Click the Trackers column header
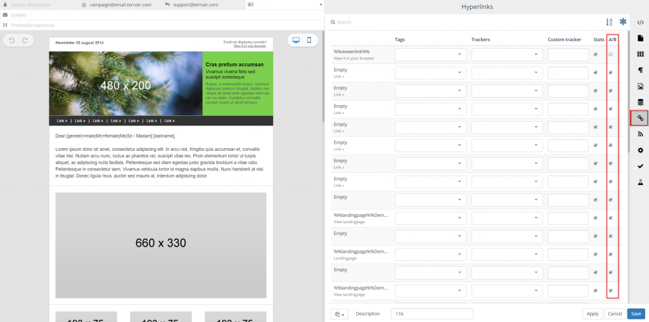The height and width of the screenshot is (322, 649). (x=480, y=40)
